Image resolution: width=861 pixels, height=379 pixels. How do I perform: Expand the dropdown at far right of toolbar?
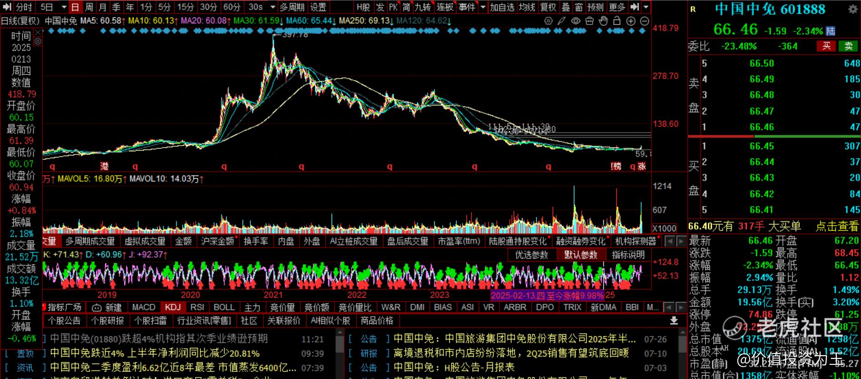646,7
